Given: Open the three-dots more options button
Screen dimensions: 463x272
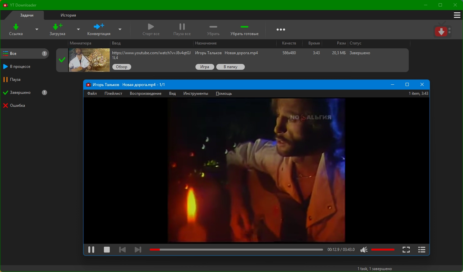Looking at the screenshot, I should (x=281, y=30).
